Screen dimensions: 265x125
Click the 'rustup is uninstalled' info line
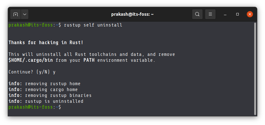point(46,101)
